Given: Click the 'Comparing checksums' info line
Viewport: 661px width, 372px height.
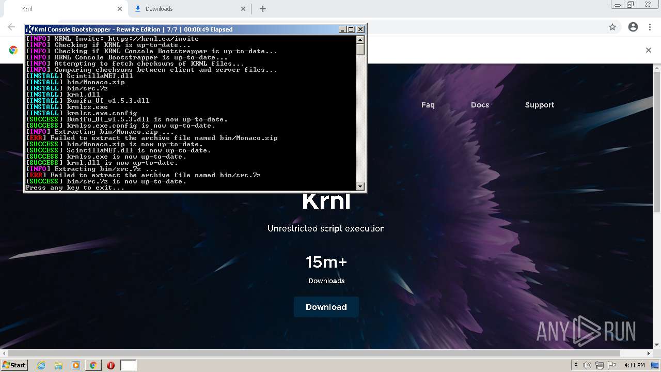Looking at the screenshot, I should click(x=152, y=70).
